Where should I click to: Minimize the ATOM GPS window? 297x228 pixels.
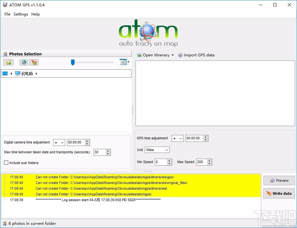tap(261, 5)
